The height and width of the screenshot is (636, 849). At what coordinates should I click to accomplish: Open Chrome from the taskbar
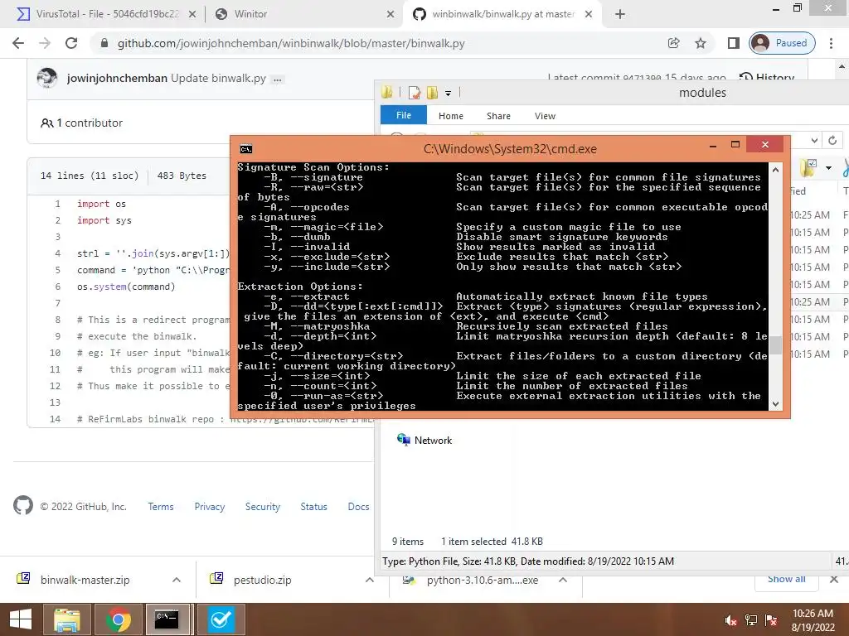(x=119, y=619)
